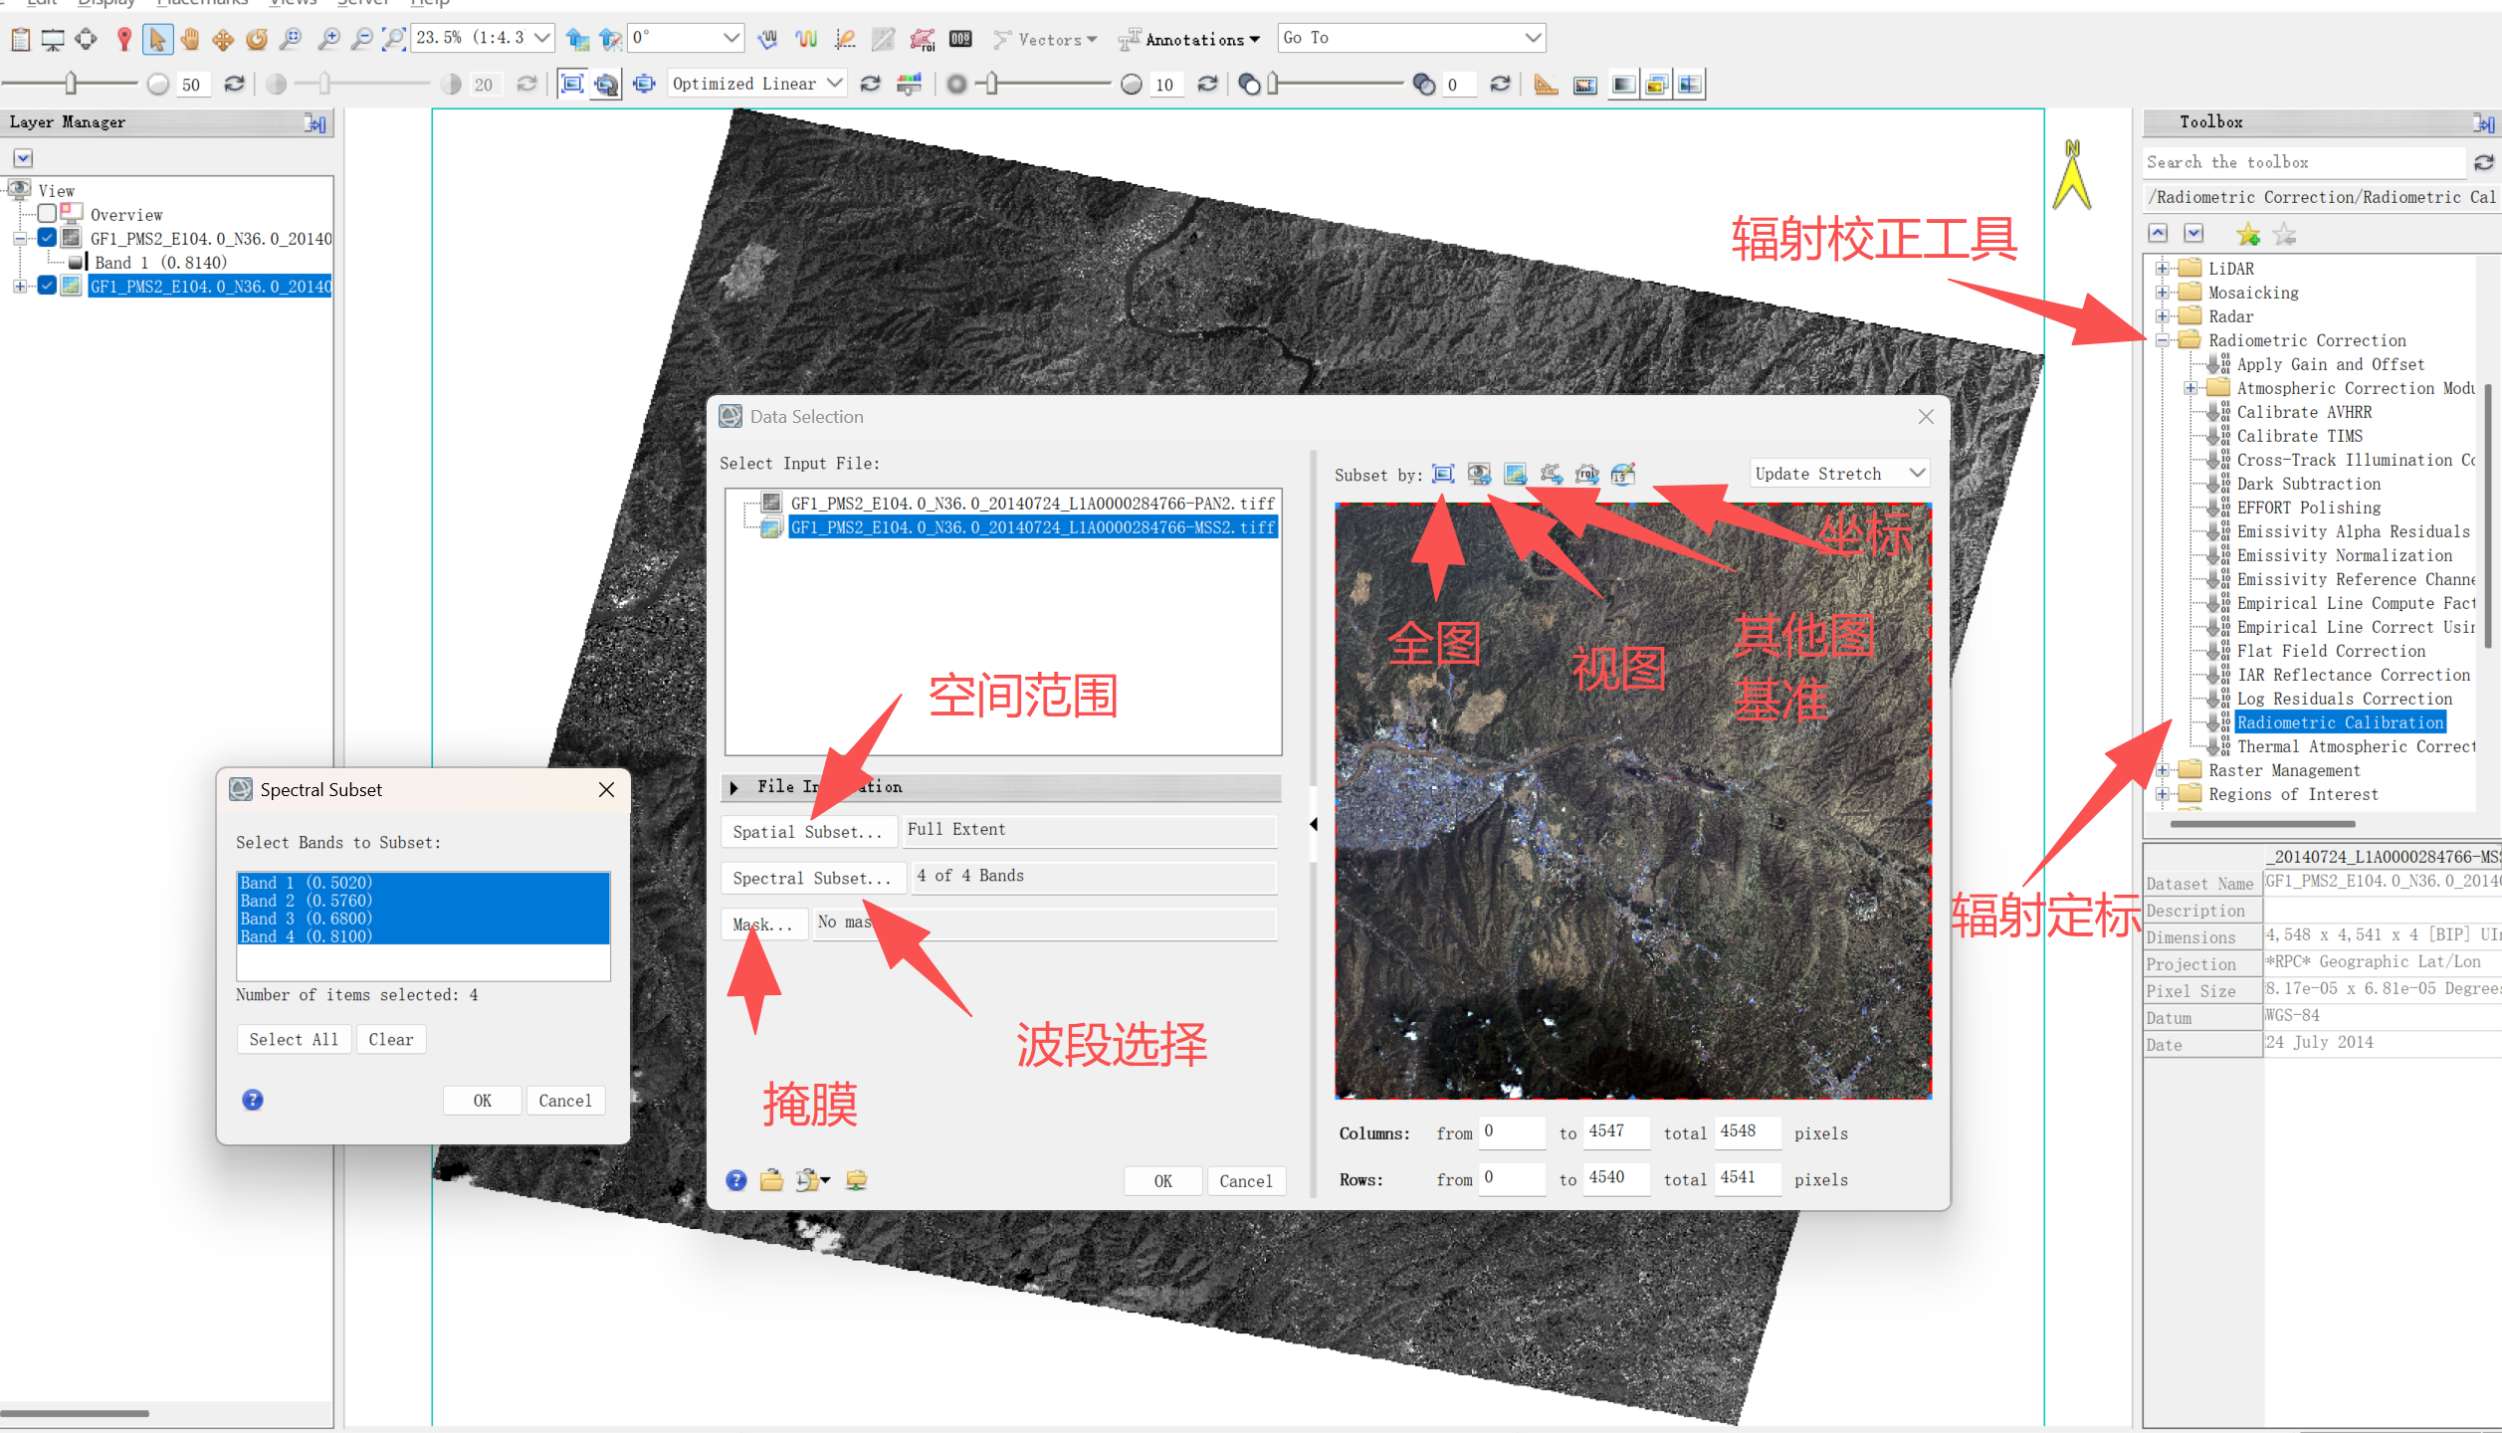Image resolution: width=2502 pixels, height=1433 pixels.
Task: Select the Pan hand tool
Action: (190, 39)
